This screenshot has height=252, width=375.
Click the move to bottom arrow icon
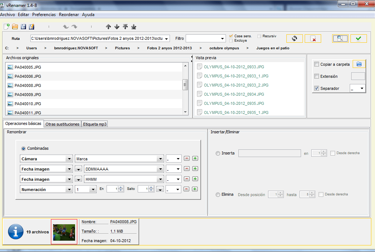(x=134, y=27)
